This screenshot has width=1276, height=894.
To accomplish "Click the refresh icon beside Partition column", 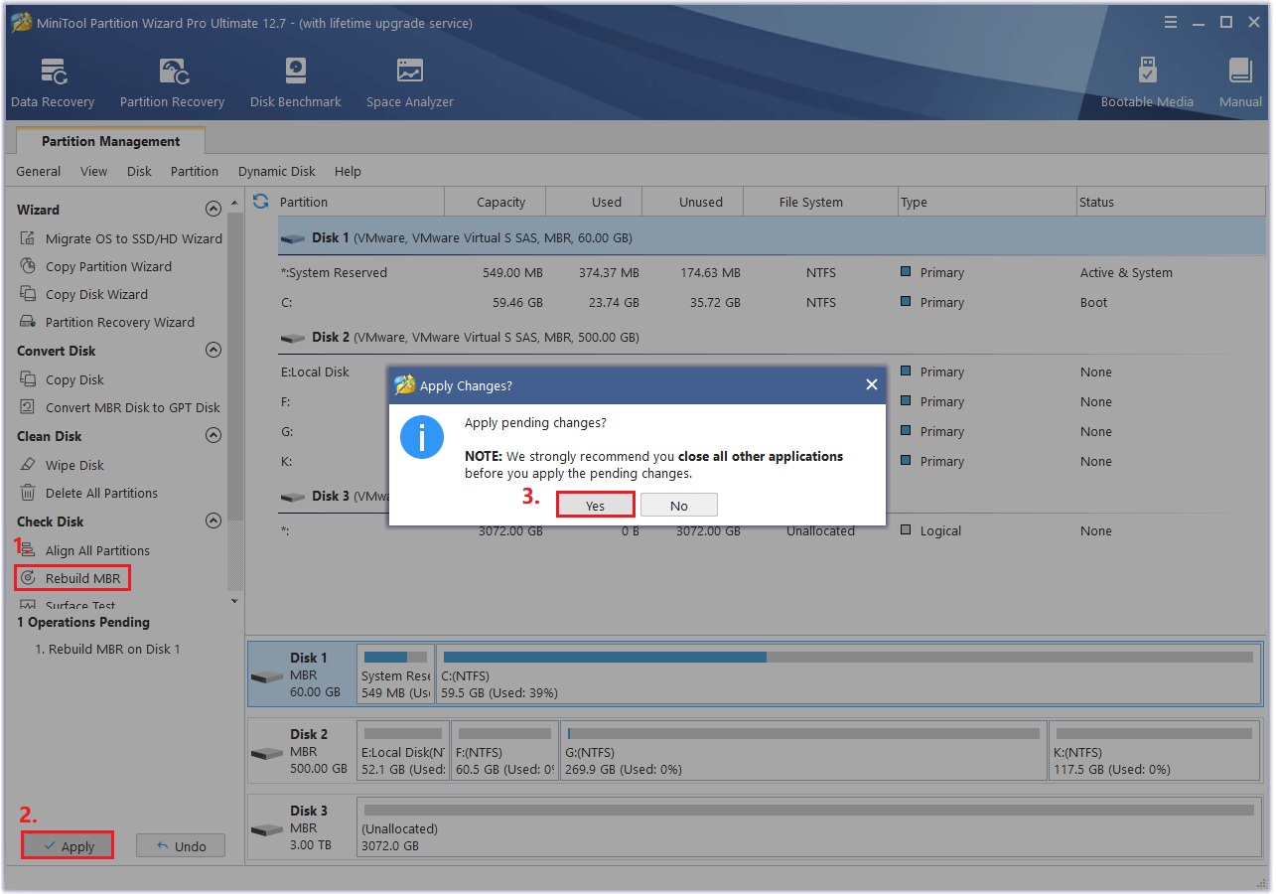I will point(261,202).
